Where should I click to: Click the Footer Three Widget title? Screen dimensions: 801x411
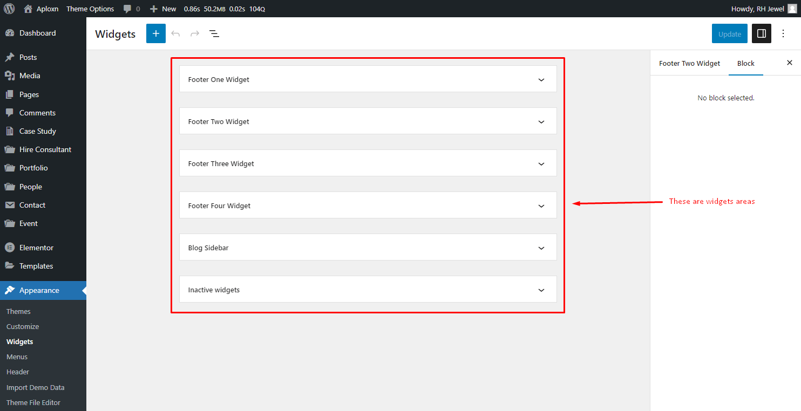pyautogui.click(x=221, y=163)
